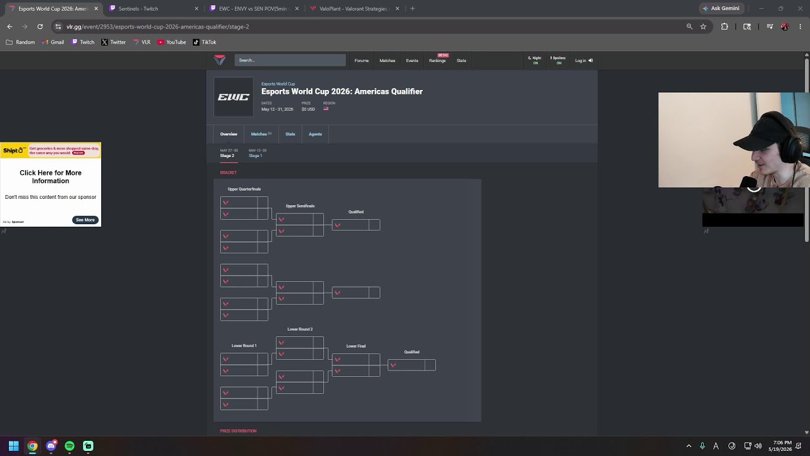This screenshot has height=456, width=810.
Task: Toggle Spoilers switch
Action: (558, 60)
